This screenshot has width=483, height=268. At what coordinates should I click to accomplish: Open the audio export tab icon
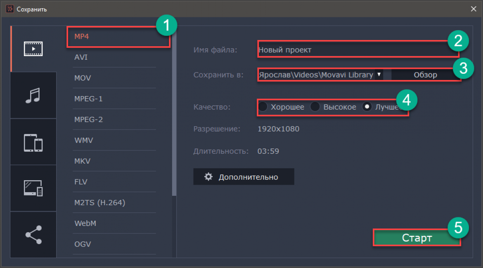pos(33,95)
